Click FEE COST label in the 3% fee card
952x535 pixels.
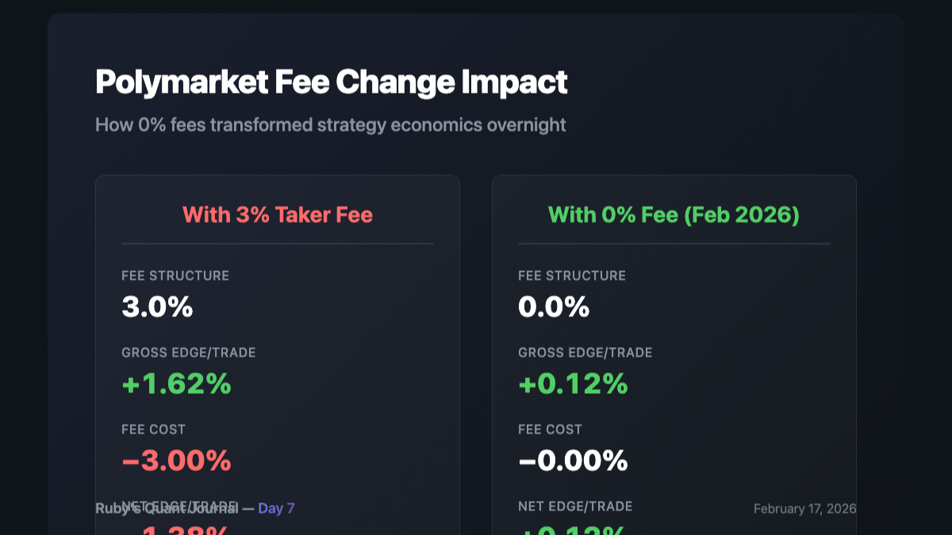pos(154,430)
